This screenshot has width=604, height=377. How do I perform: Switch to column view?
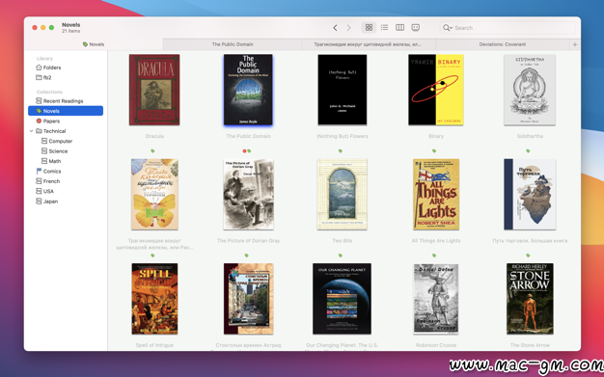point(399,27)
